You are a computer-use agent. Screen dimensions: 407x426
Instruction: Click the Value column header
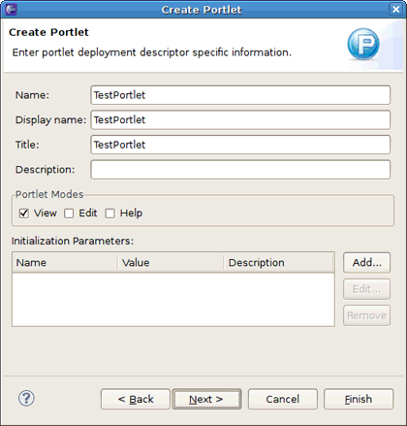[171, 263]
